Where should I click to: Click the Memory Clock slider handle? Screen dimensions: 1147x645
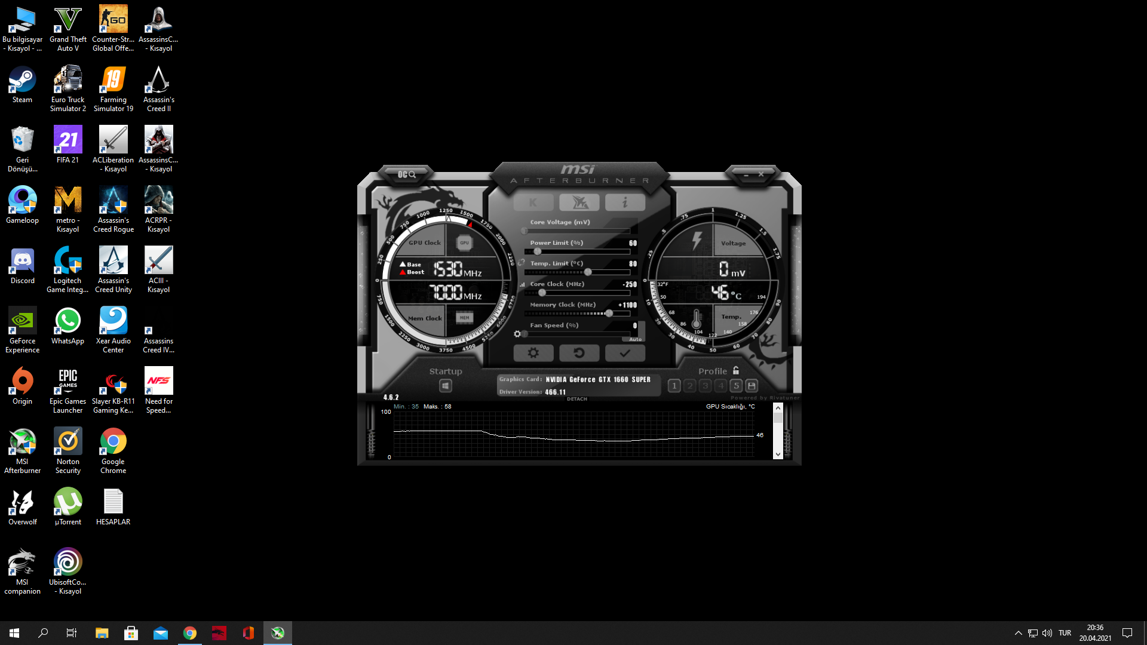point(609,314)
